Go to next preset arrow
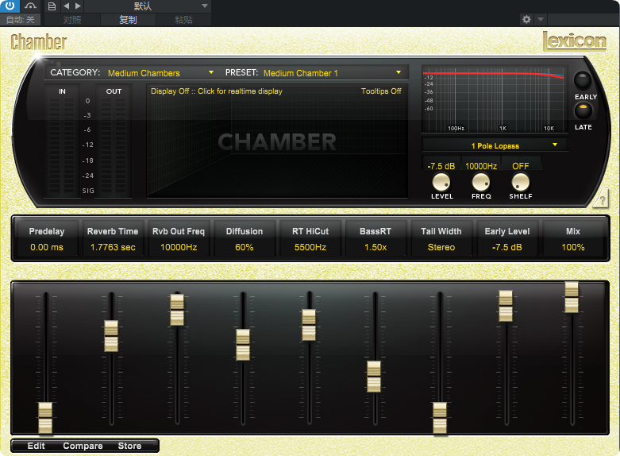620x456 pixels. point(78,6)
